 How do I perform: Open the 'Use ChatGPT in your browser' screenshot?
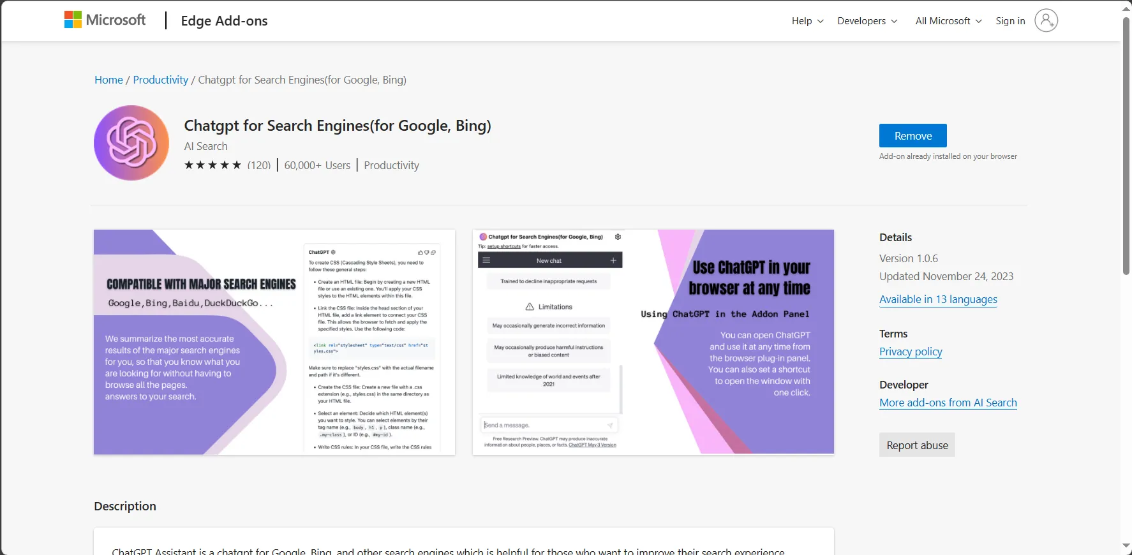click(653, 343)
